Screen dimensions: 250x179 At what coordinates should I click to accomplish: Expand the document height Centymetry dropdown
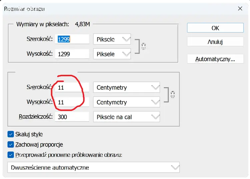tap(127, 102)
